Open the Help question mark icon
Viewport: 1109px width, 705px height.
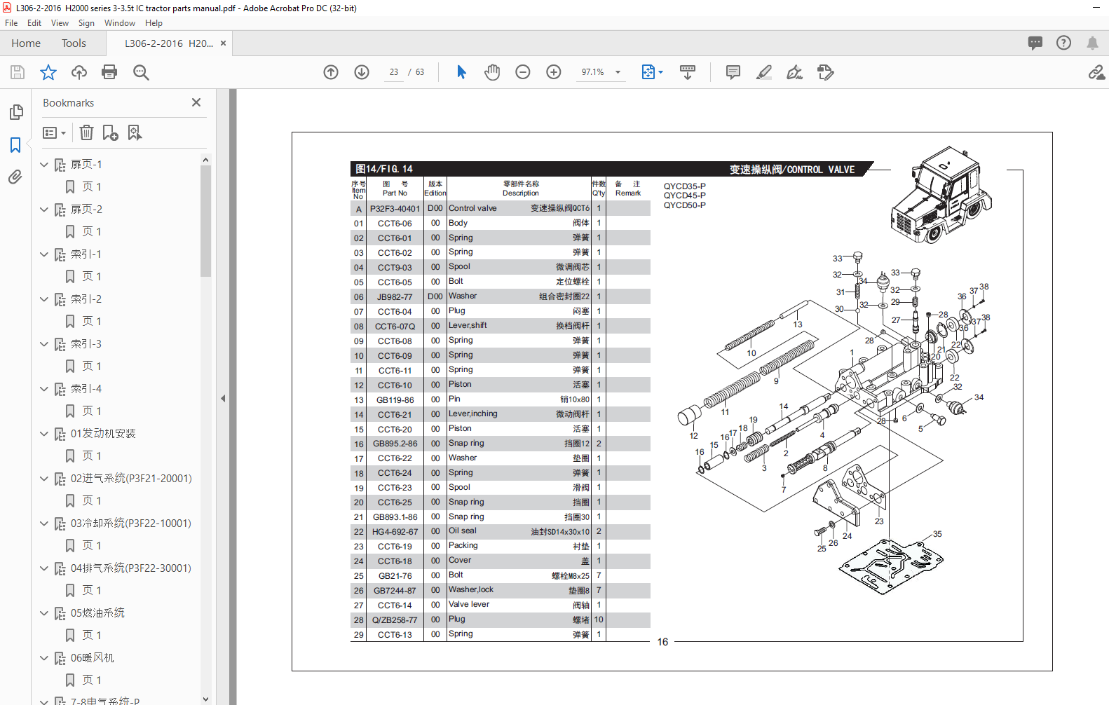pos(1063,43)
